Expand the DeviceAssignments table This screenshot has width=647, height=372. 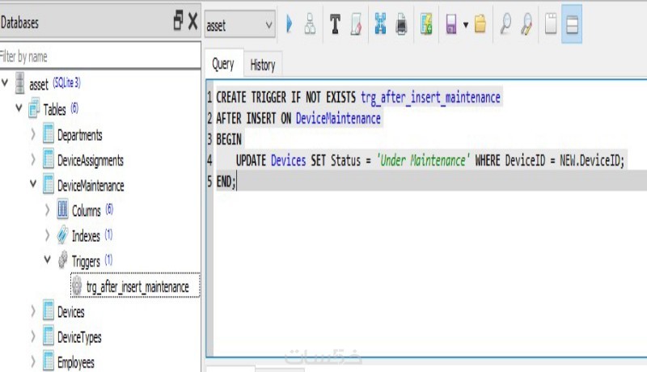click(33, 159)
